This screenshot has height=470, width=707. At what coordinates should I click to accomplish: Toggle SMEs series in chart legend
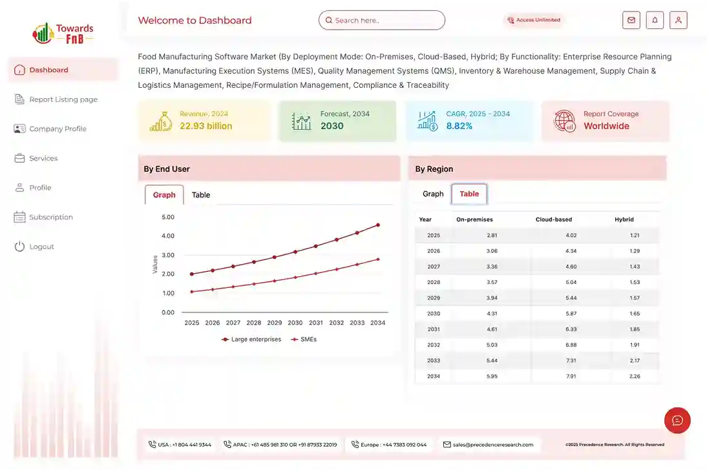(x=304, y=339)
